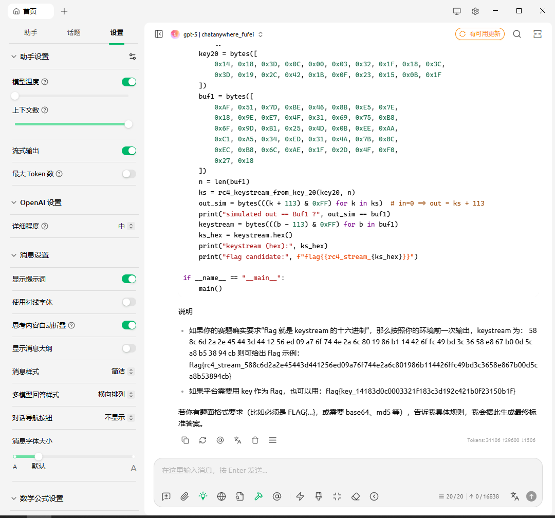Viewport: 555px width, 518px height.
Task: Toggle web search globe icon
Action: (221, 496)
